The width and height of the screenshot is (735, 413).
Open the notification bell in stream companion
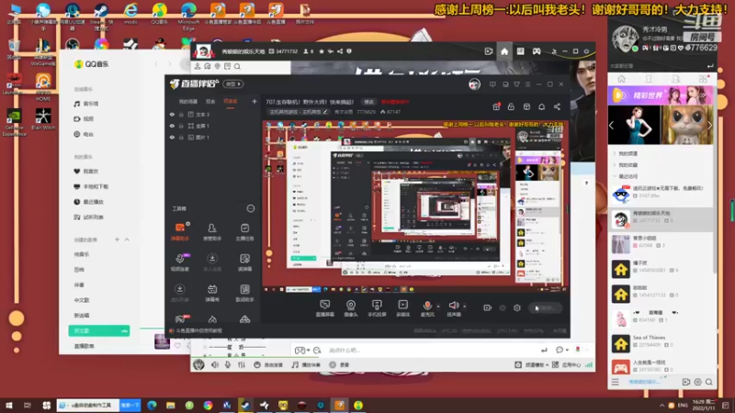tap(541, 106)
